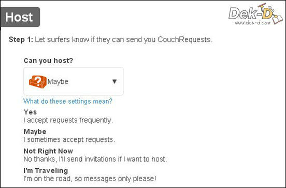The image size is (286, 188).
Task: Click the www.dek-d.com text under logo
Action: click(x=252, y=23)
